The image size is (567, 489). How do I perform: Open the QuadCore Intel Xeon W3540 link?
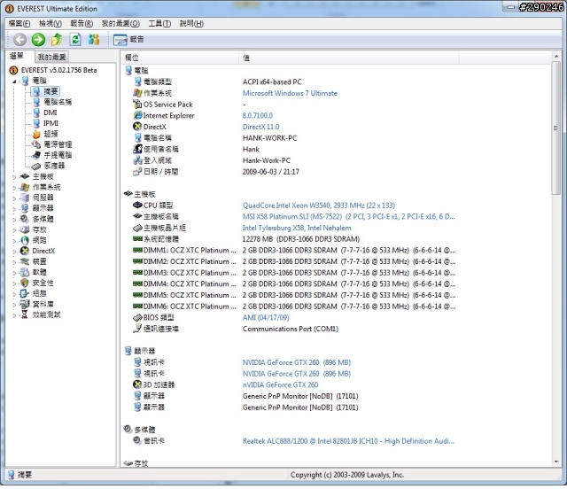(319, 205)
